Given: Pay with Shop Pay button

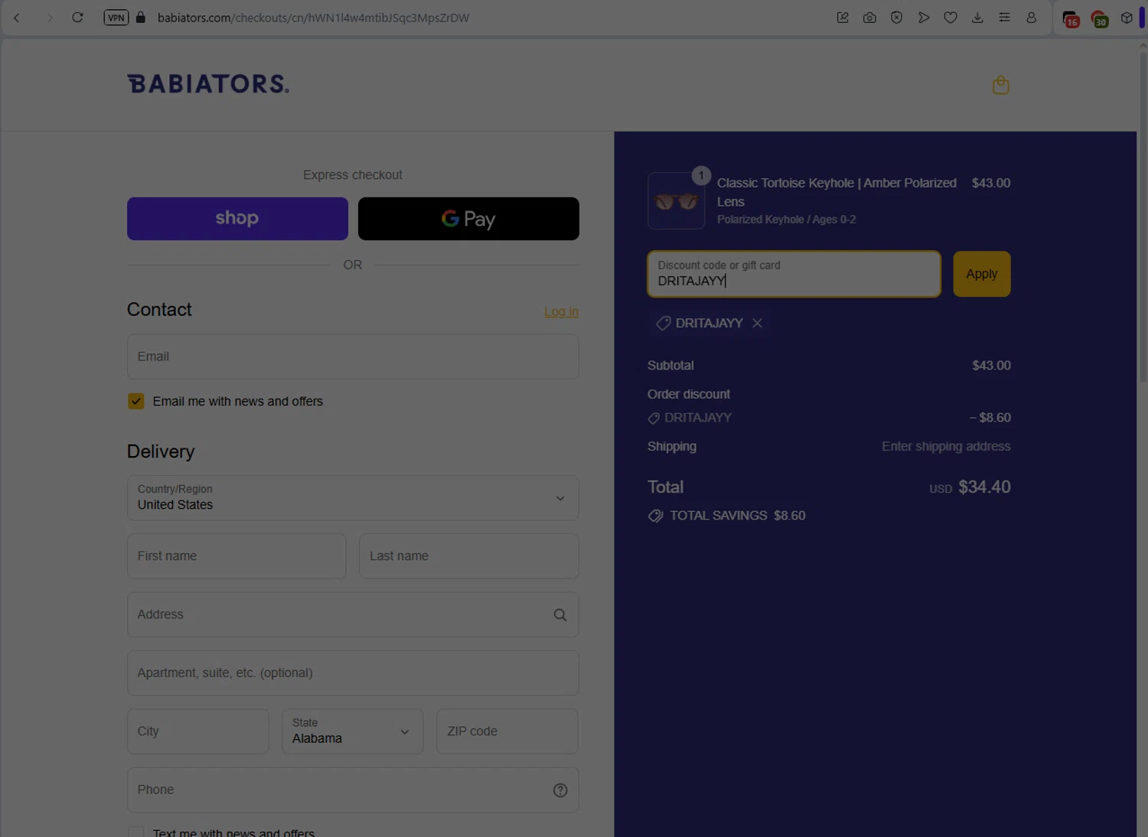Looking at the screenshot, I should coord(237,219).
